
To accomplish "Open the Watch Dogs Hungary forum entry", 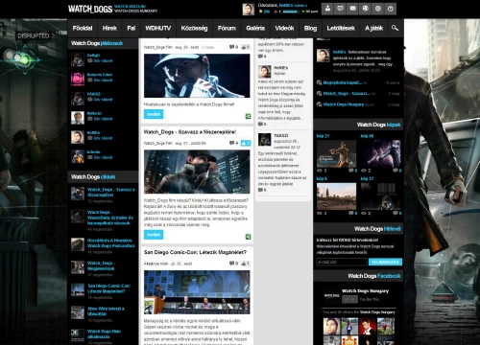I will click(344, 104).
